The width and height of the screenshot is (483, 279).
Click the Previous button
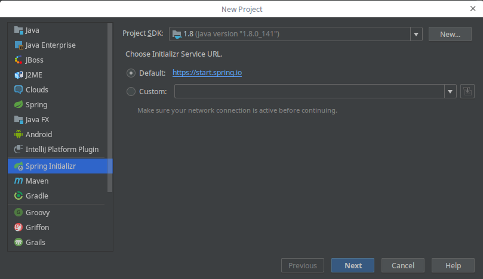pyautogui.click(x=303, y=265)
